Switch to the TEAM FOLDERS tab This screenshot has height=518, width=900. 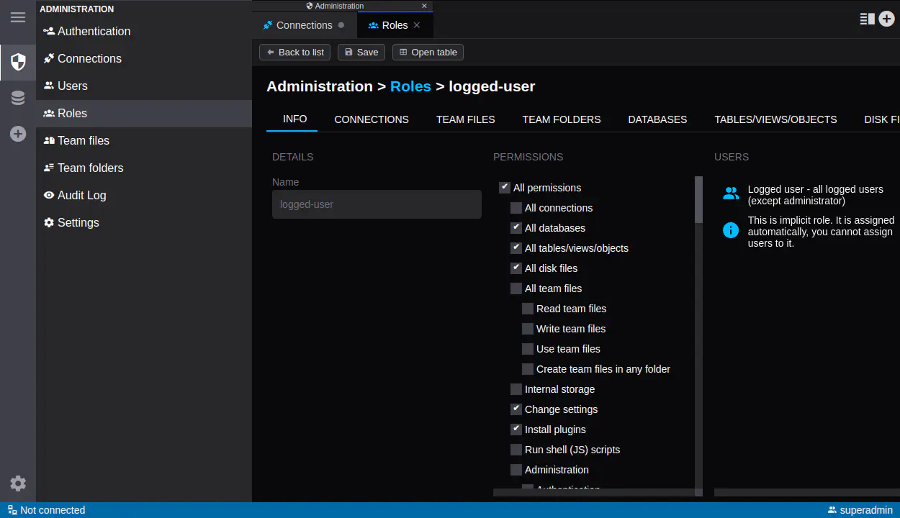(x=561, y=119)
